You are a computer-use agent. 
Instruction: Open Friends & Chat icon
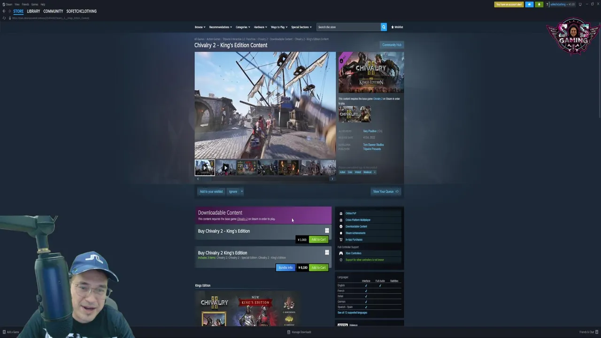coord(597,332)
